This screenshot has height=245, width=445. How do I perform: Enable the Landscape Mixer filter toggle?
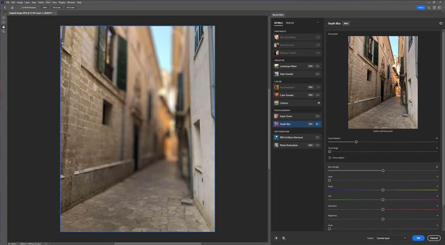[318, 66]
